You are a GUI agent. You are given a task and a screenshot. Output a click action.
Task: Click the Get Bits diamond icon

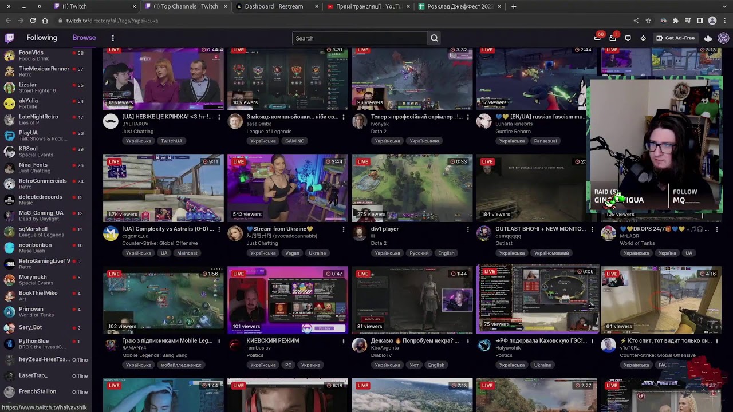643,38
